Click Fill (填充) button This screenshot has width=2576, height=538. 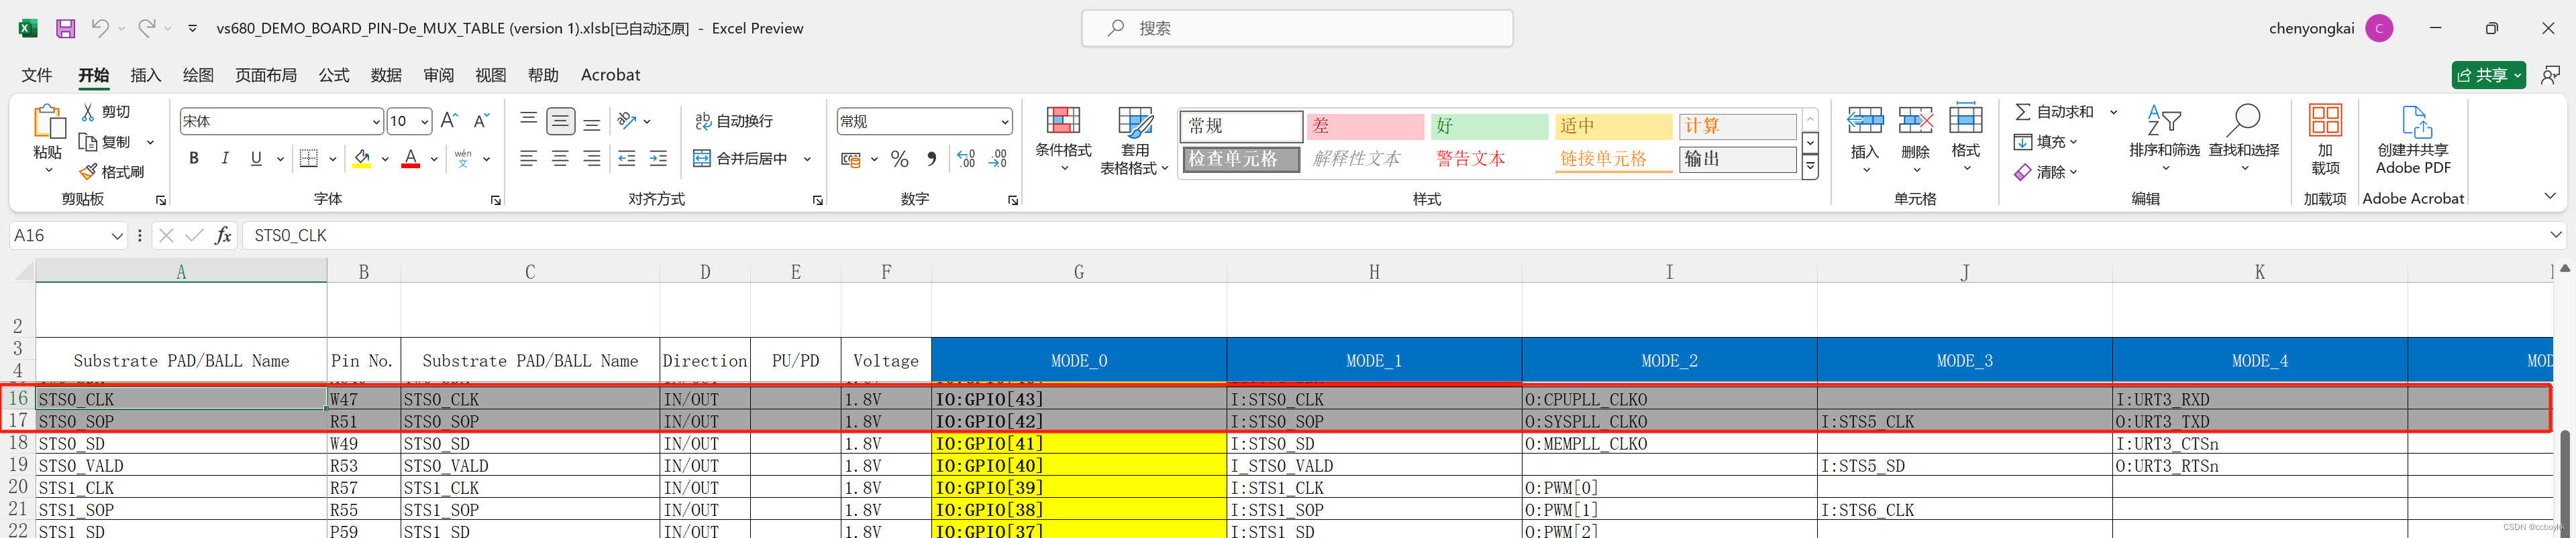[x=2045, y=142]
